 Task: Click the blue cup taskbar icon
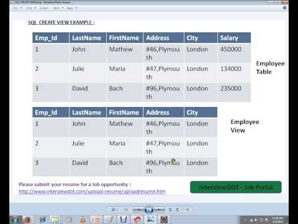click(124, 220)
